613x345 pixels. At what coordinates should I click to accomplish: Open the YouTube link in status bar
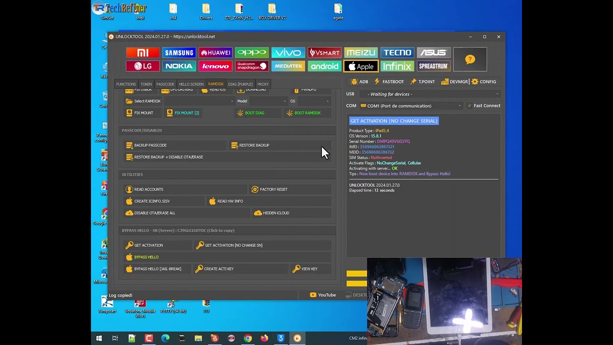323,295
